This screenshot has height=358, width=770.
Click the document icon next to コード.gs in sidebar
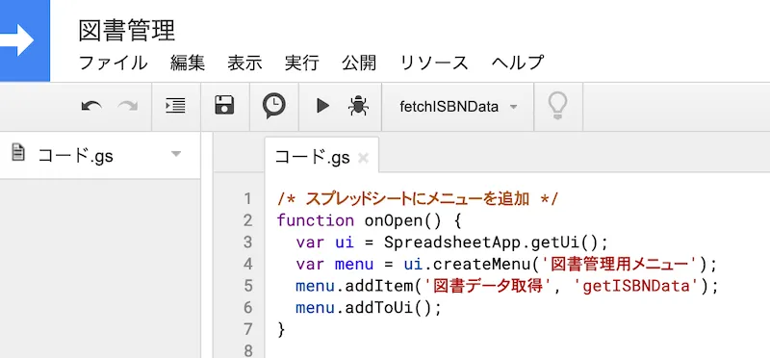pyautogui.click(x=18, y=153)
